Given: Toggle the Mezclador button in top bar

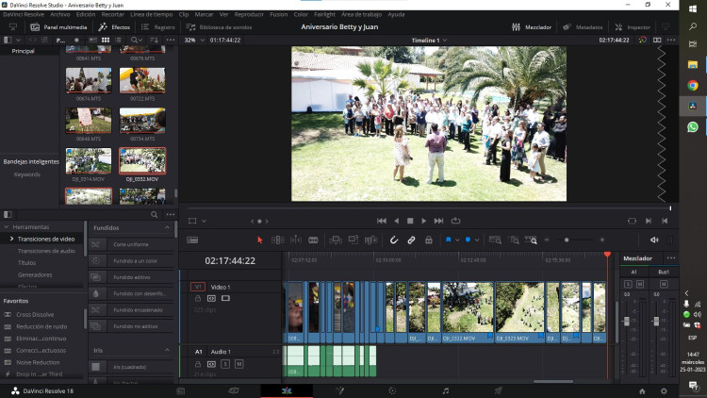Looking at the screenshot, I should tap(532, 27).
